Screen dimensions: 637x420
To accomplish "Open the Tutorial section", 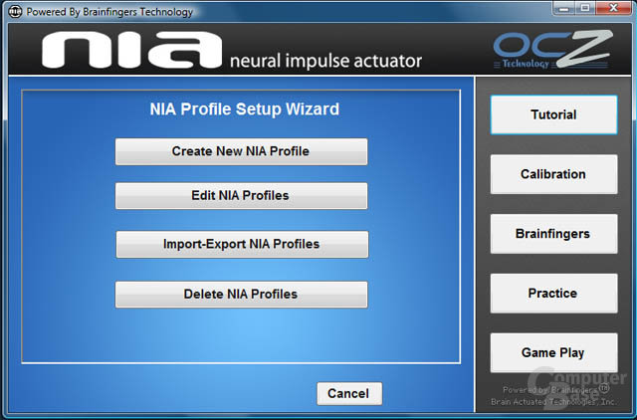I will point(553,114).
